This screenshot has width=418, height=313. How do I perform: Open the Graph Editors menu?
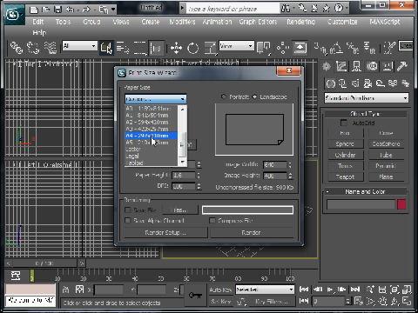coord(258,22)
